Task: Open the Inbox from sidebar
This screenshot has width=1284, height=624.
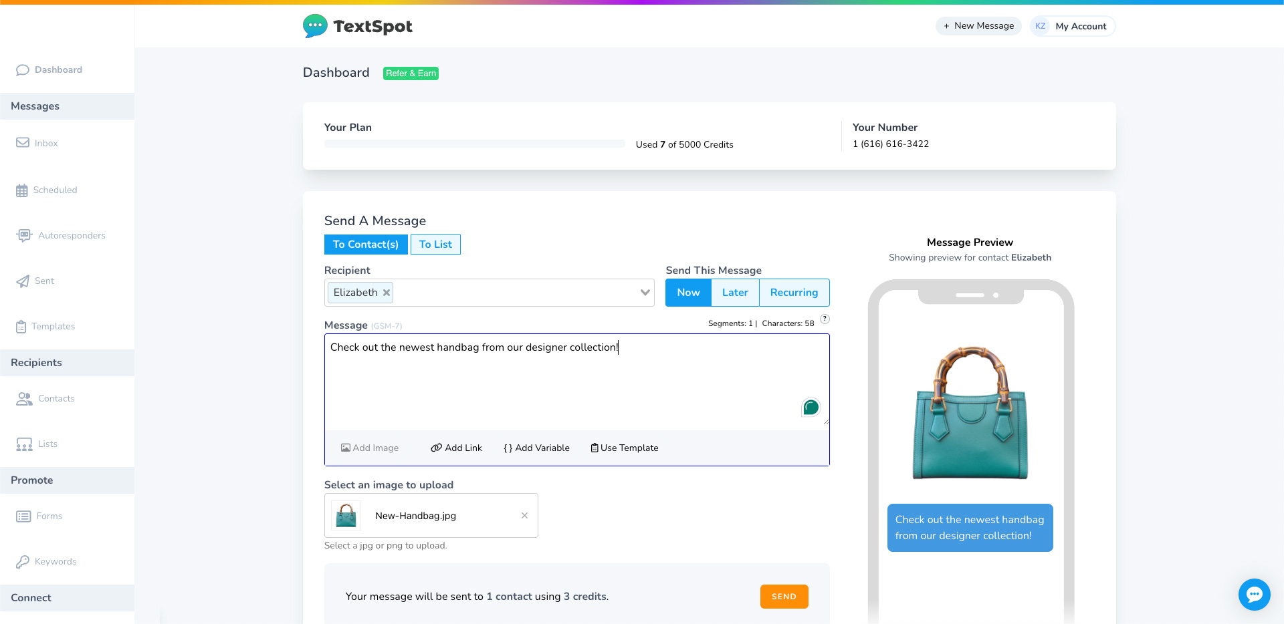Action: coord(45,142)
